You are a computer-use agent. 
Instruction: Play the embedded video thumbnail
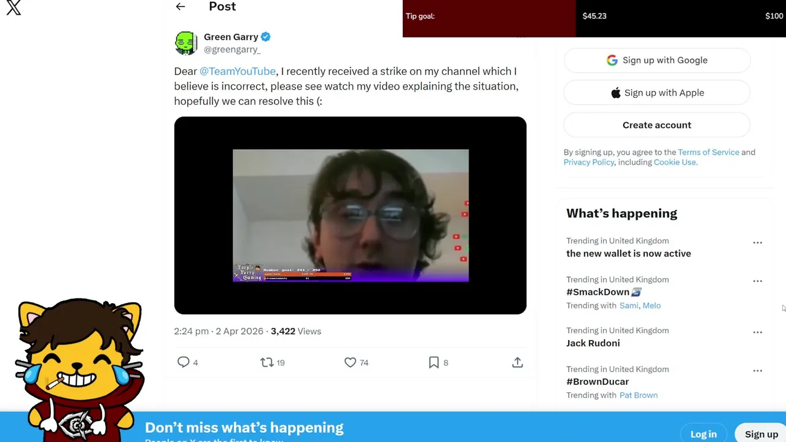click(x=350, y=215)
